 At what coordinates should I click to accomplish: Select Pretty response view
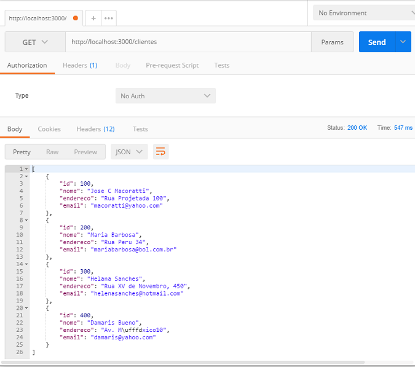[22, 152]
